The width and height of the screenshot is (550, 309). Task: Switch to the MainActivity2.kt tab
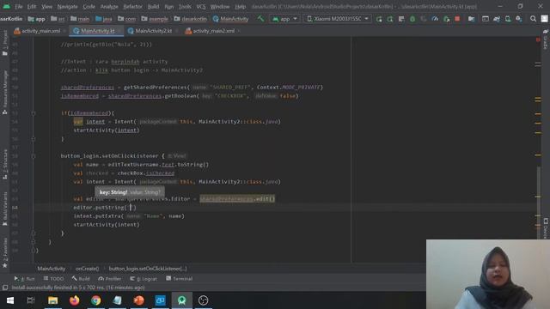(x=153, y=31)
